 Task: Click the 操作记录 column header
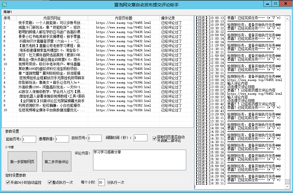(168, 18)
